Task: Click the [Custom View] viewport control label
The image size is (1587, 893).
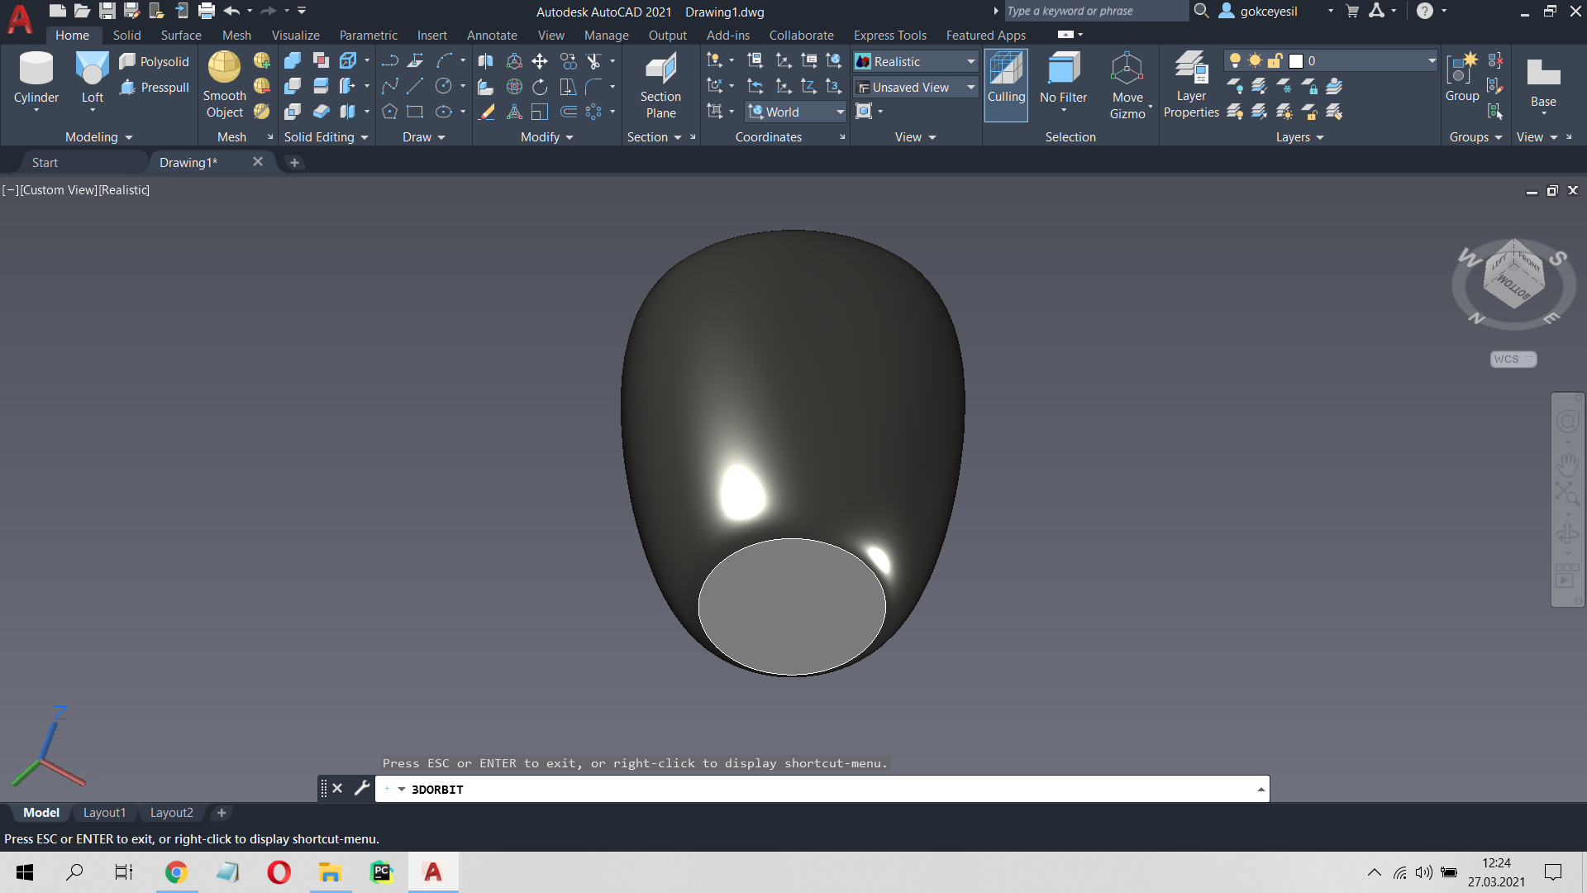Action: click(58, 190)
